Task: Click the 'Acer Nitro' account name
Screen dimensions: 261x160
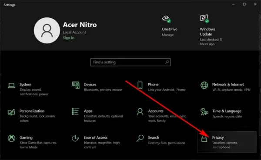Action: 80,25
